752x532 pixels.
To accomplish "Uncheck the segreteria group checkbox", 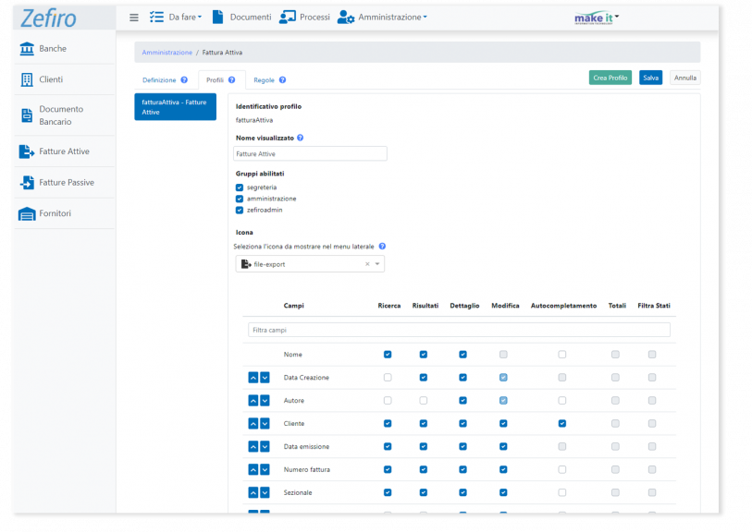I will (x=240, y=187).
